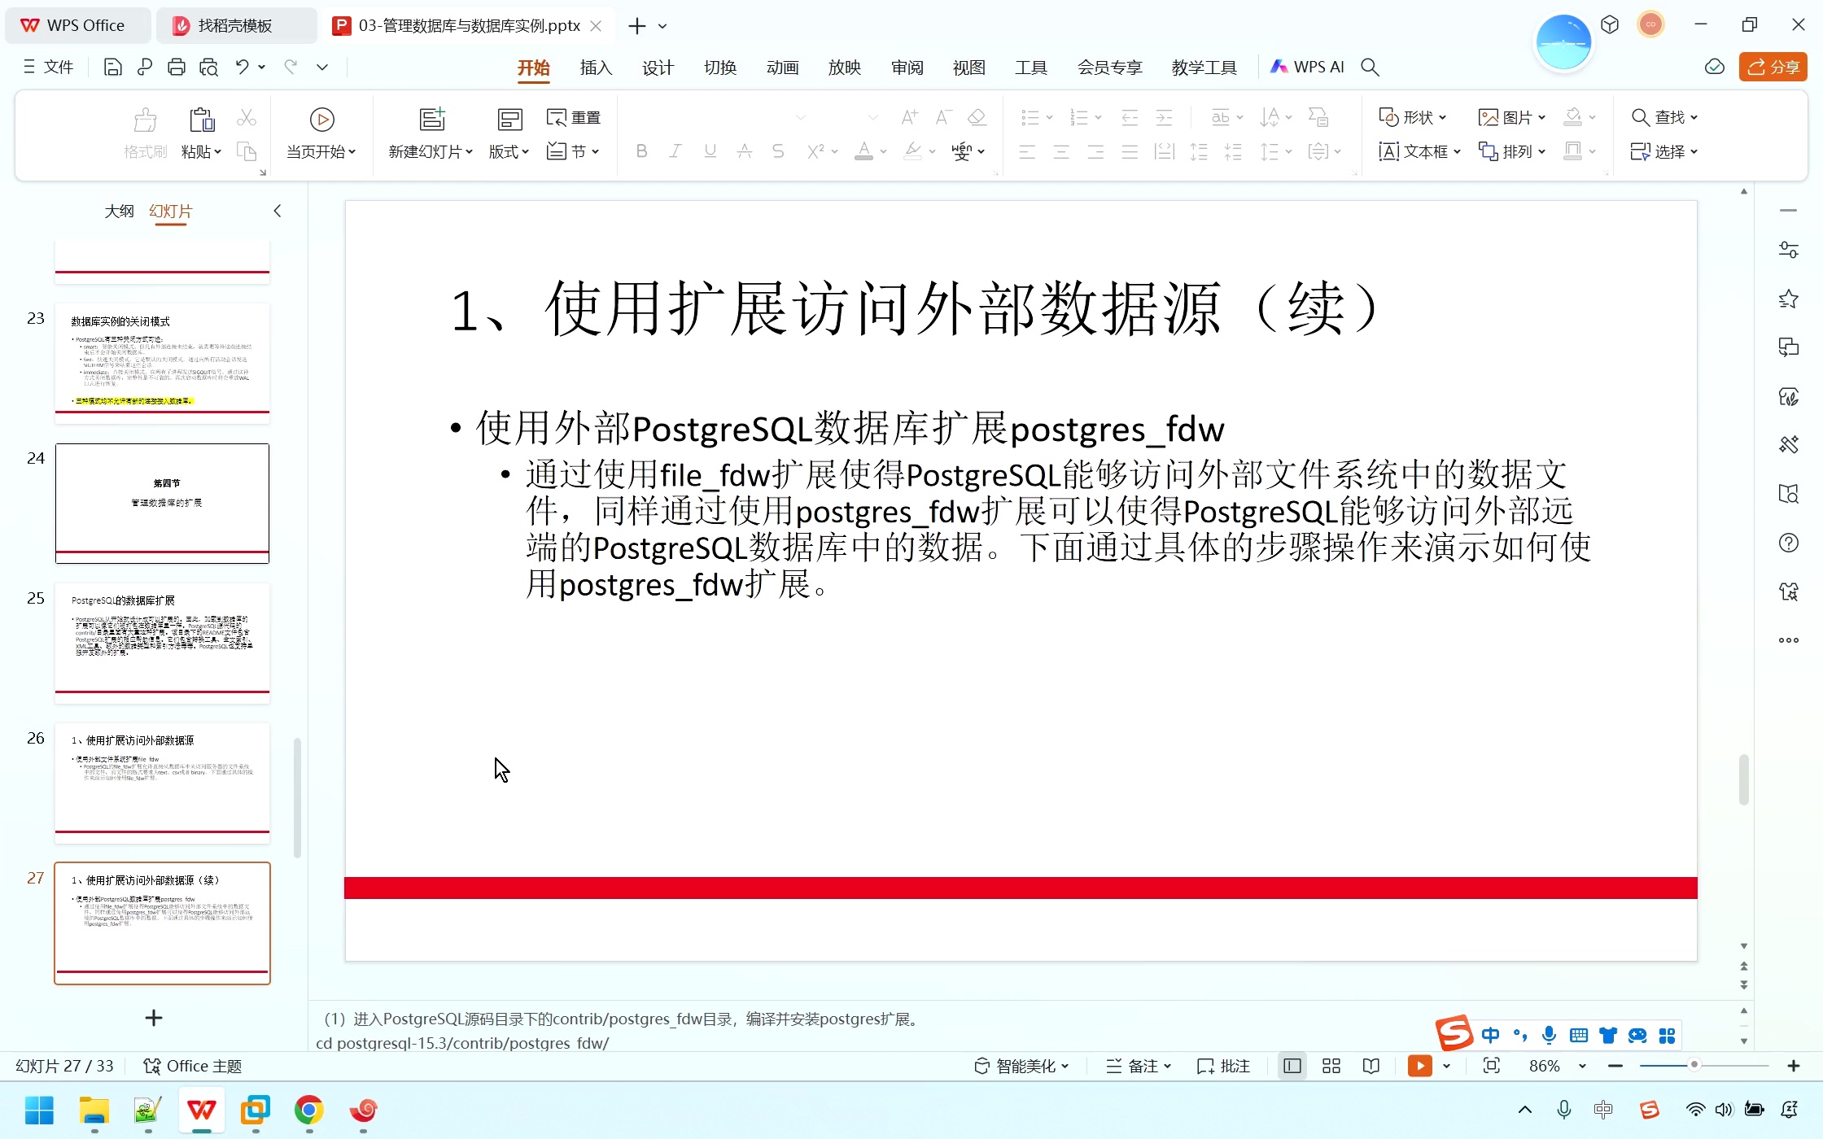The height and width of the screenshot is (1139, 1823).
Task: Toggle underline formatting
Action: click(x=709, y=151)
